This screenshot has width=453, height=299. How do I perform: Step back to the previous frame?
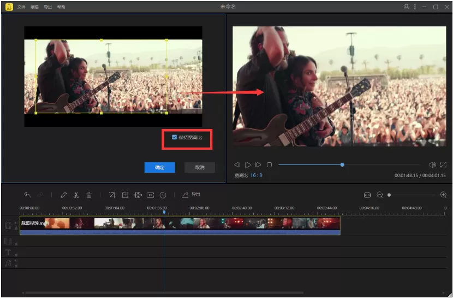pos(237,165)
